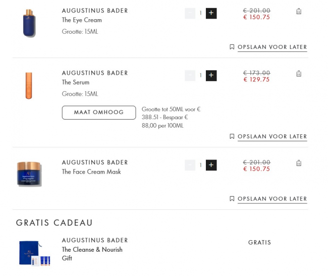Image resolution: width=328 pixels, height=276 pixels.
Task: Delete The Eye Cream with trash icon
Action: (299, 12)
